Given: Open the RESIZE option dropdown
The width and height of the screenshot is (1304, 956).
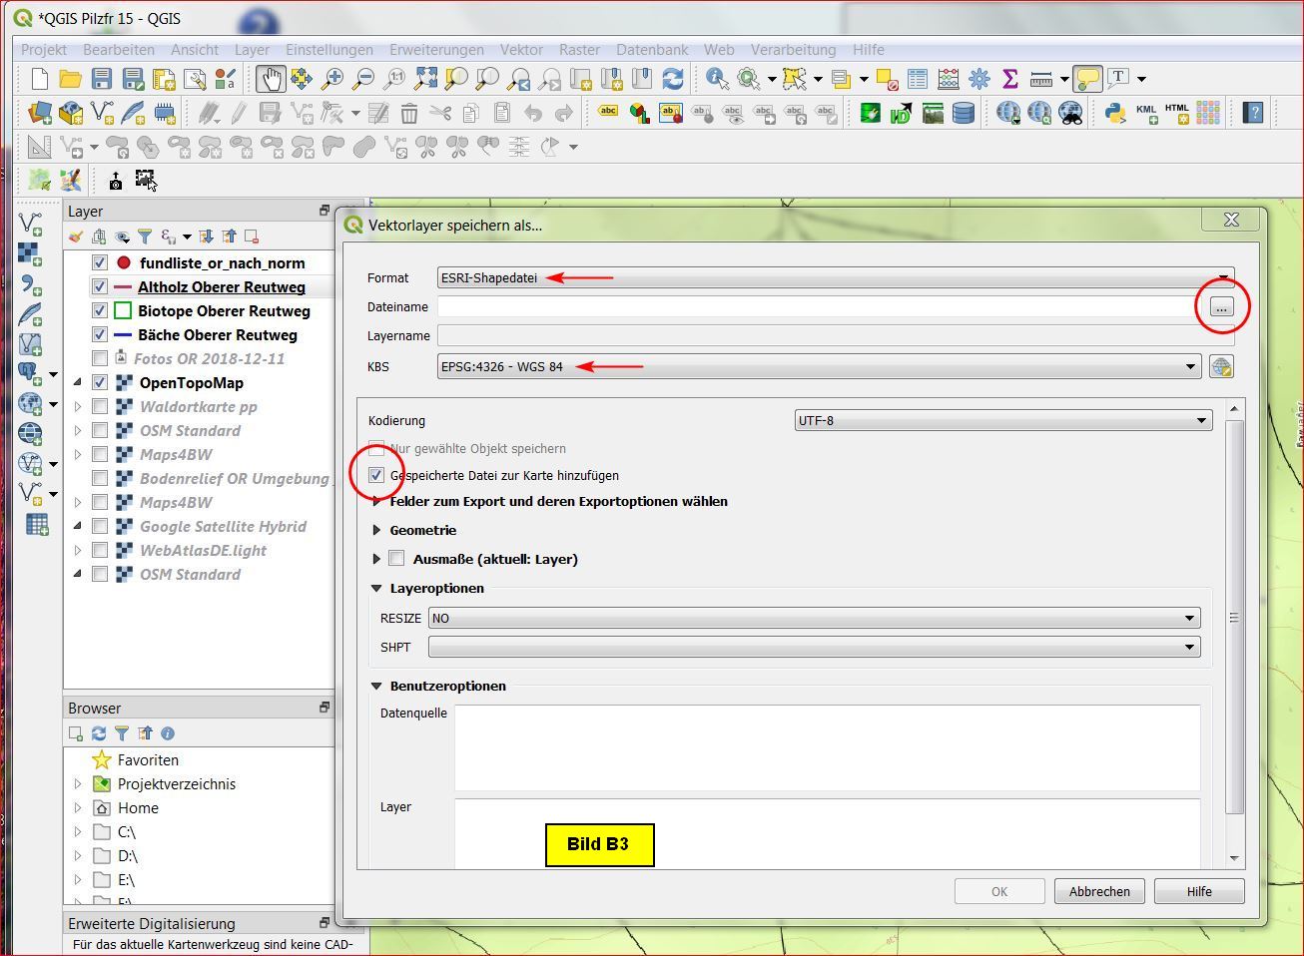Looking at the screenshot, I should 814,618.
